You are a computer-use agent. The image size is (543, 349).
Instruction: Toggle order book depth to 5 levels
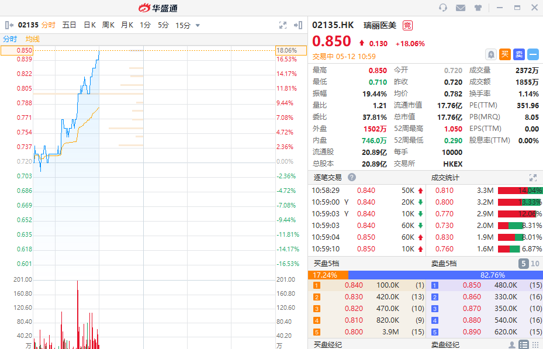coord(524,264)
